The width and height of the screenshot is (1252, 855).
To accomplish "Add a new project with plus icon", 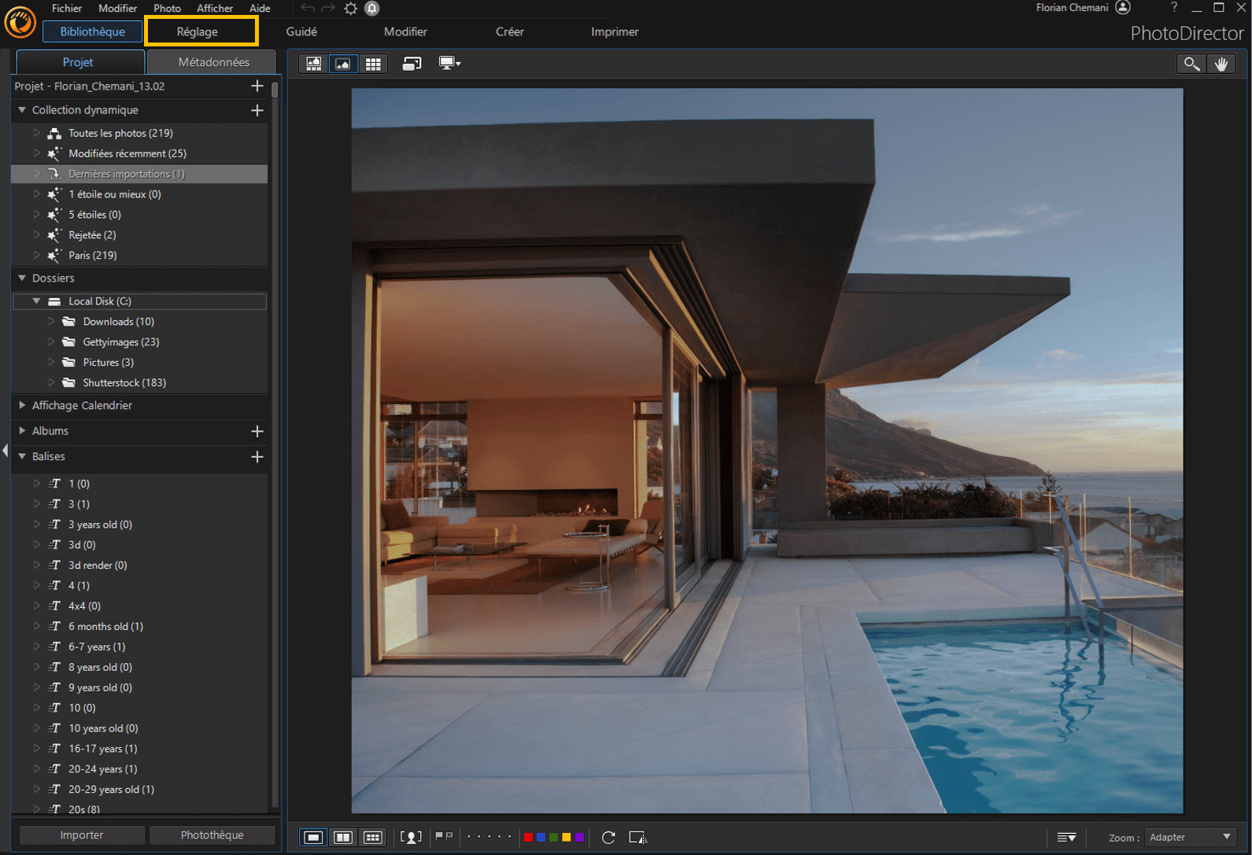I will 257,86.
